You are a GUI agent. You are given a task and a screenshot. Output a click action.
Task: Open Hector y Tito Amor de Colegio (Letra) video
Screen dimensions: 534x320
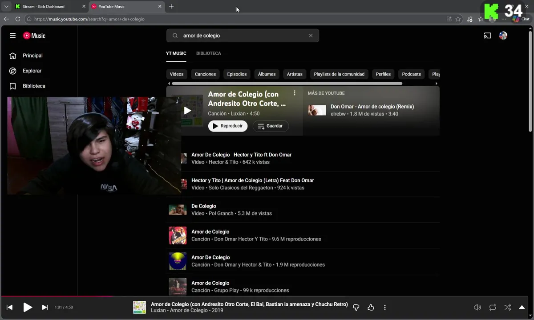pos(253,180)
